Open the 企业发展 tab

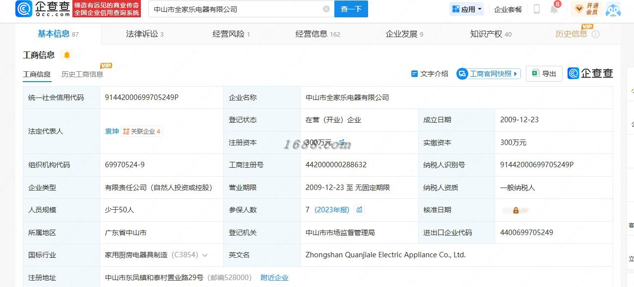404,34
